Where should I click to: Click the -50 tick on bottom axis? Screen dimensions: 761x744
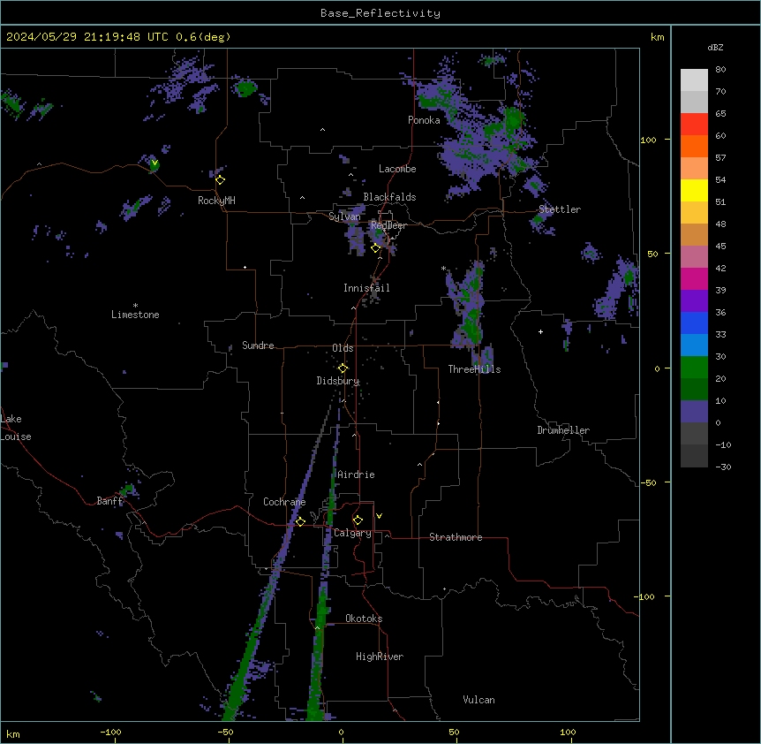[x=225, y=732]
